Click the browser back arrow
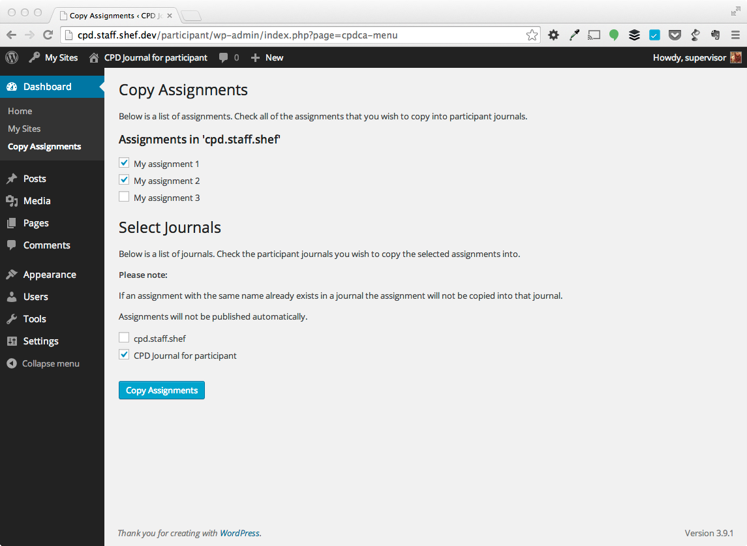 coord(12,35)
